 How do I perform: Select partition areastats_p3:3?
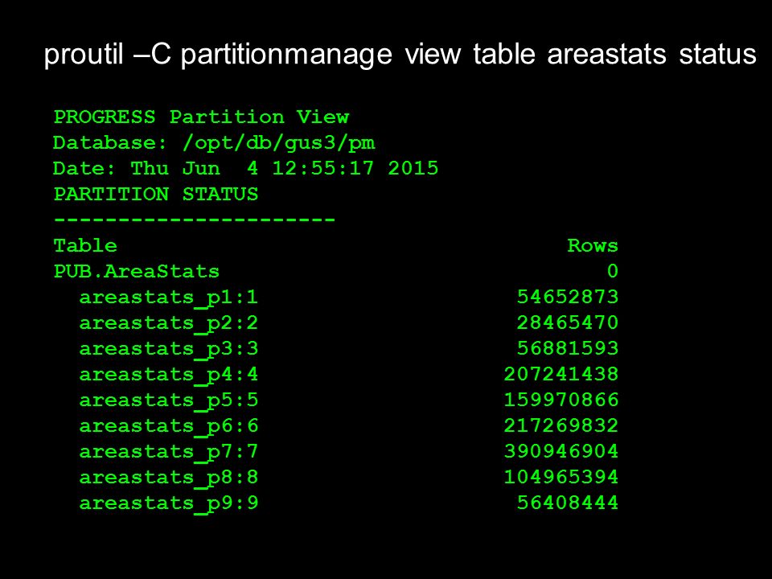tap(168, 348)
